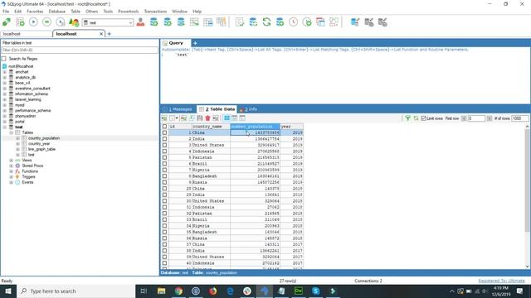The height and width of the screenshot is (298, 531).
Task: Click the green circular refresh sync icon
Action: 266,22
